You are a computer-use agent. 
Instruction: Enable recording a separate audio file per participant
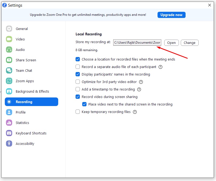pyautogui.click(x=78, y=67)
